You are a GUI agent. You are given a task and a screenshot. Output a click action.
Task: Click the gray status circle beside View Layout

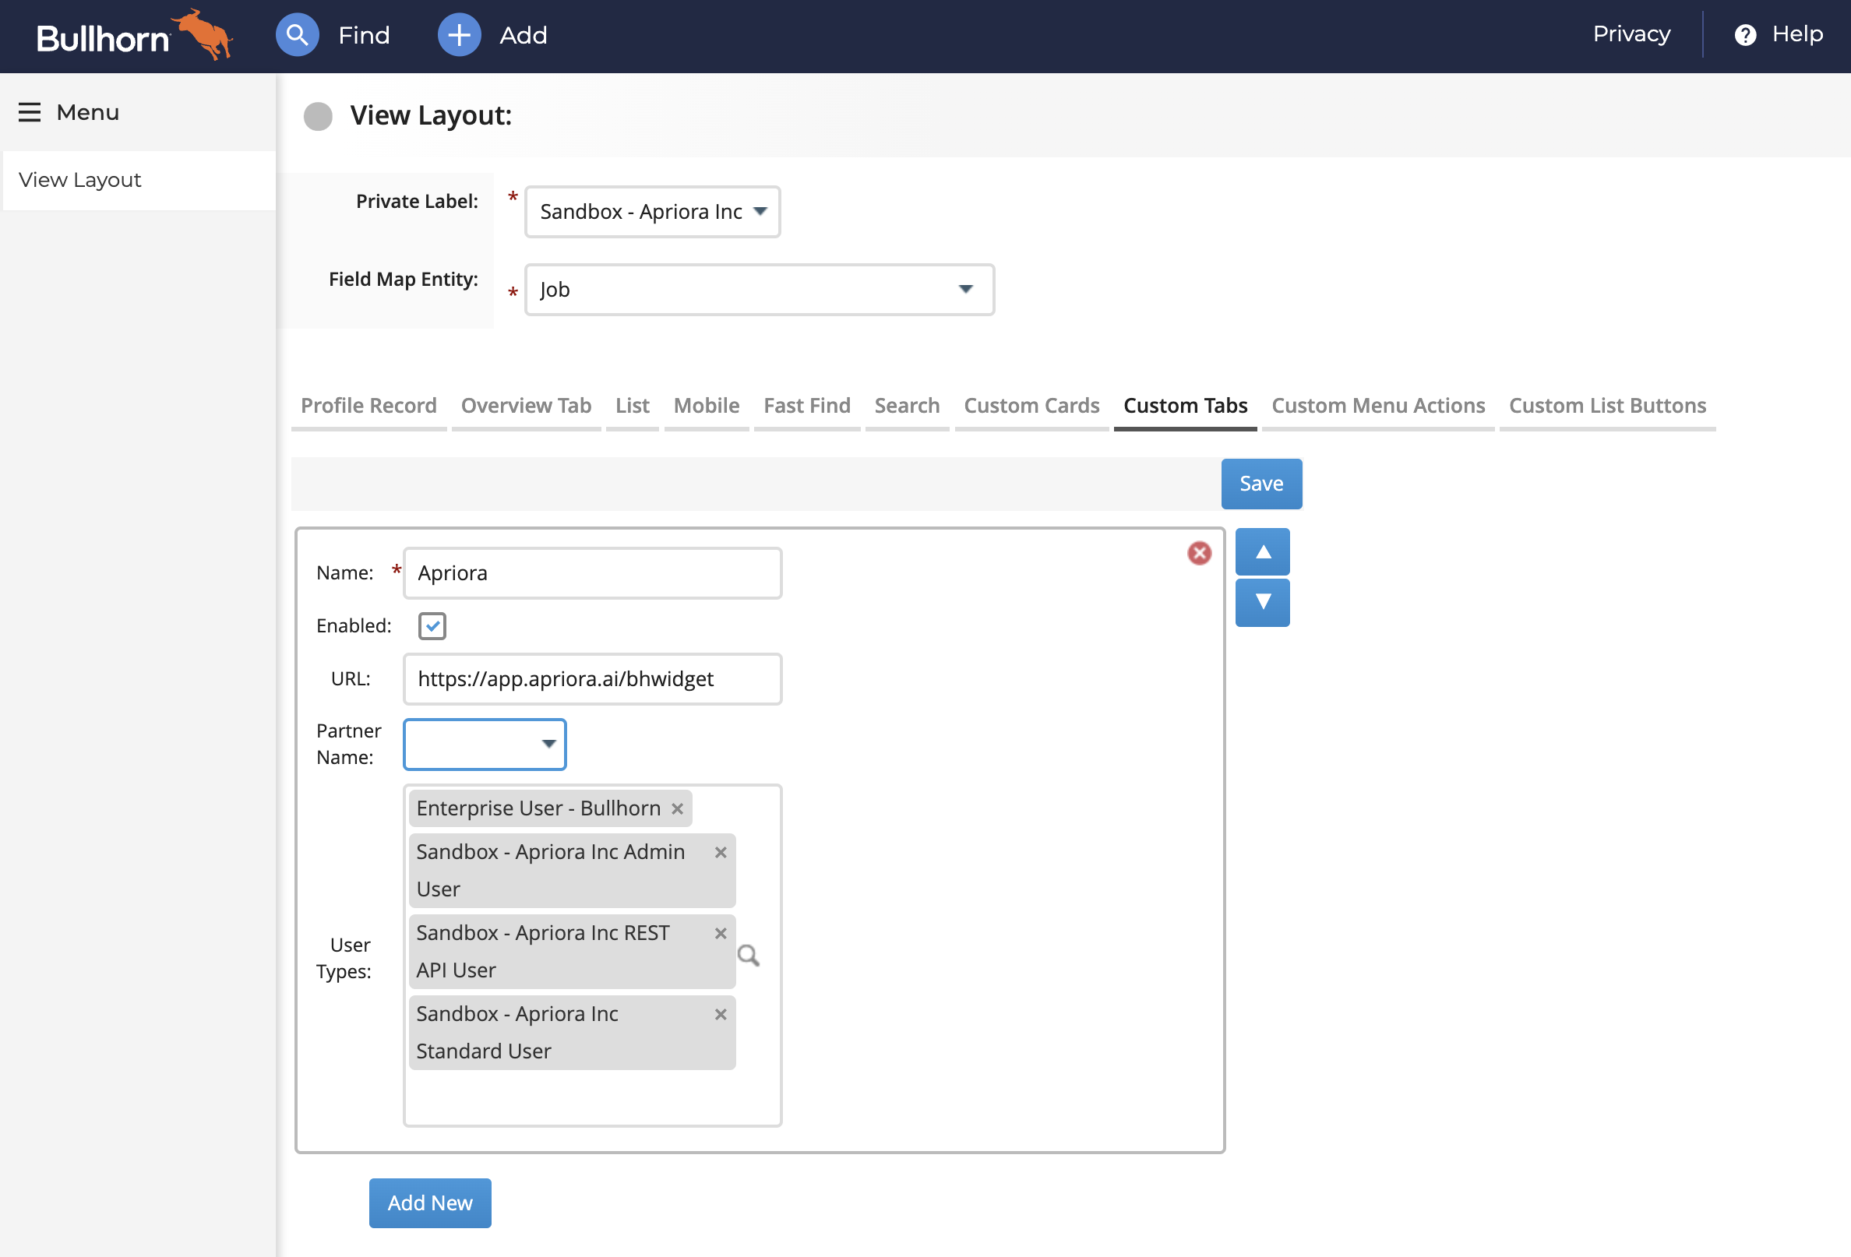[318, 116]
